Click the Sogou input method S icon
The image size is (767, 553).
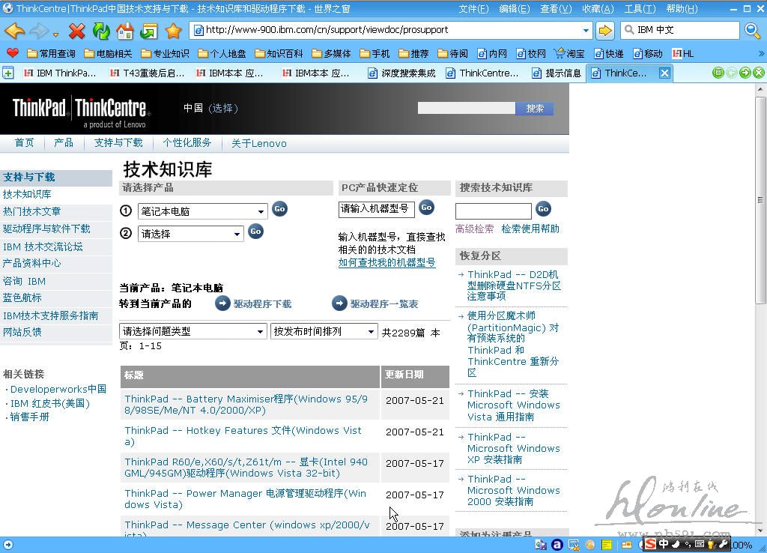[x=650, y=544]
